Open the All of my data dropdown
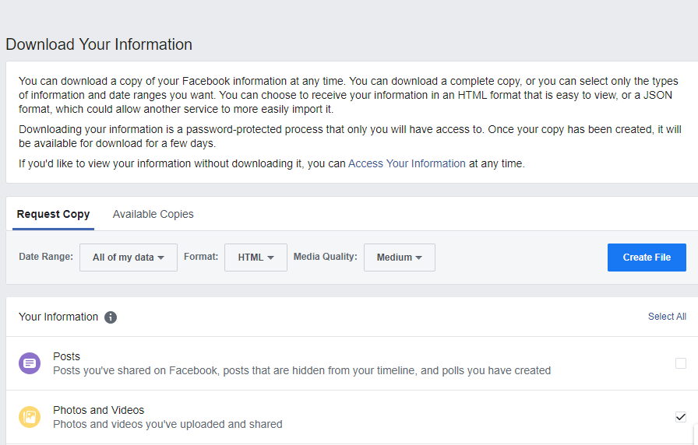Image resolution: width=698 pixels, height=445 pixels. click(128, 258)
